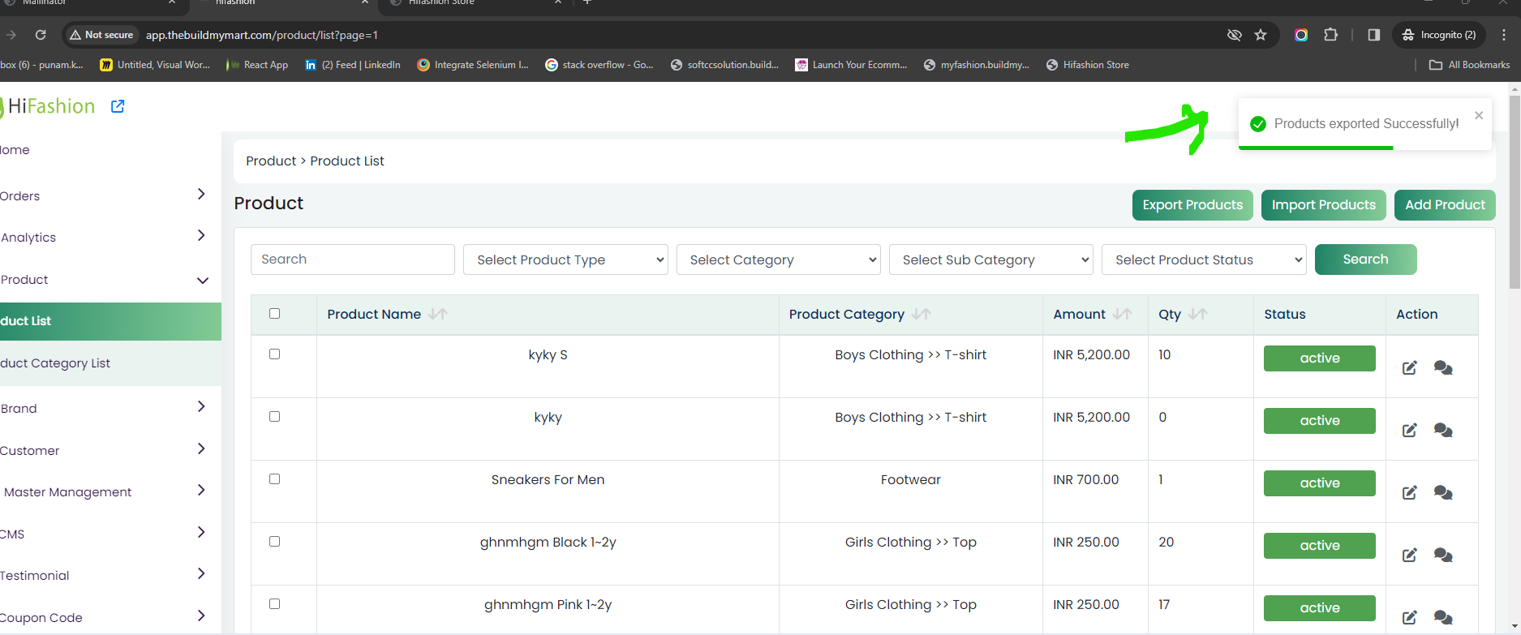Edit the kyky S product
This screenshot has height=635, width=1521.
(1409, 368)
